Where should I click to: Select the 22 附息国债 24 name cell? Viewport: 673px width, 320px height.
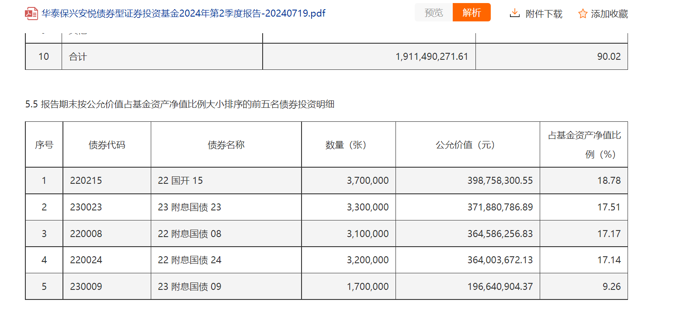(190, 261)
